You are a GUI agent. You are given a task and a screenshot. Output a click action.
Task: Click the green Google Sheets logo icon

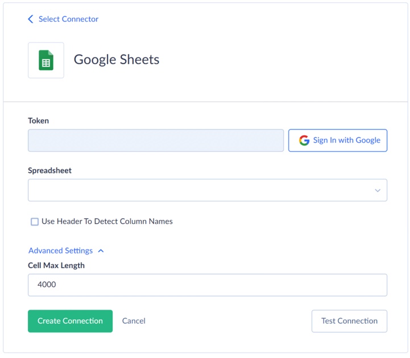point(46,60)
